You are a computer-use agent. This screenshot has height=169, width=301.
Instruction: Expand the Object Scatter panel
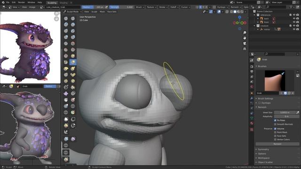[x=265, y=162]
